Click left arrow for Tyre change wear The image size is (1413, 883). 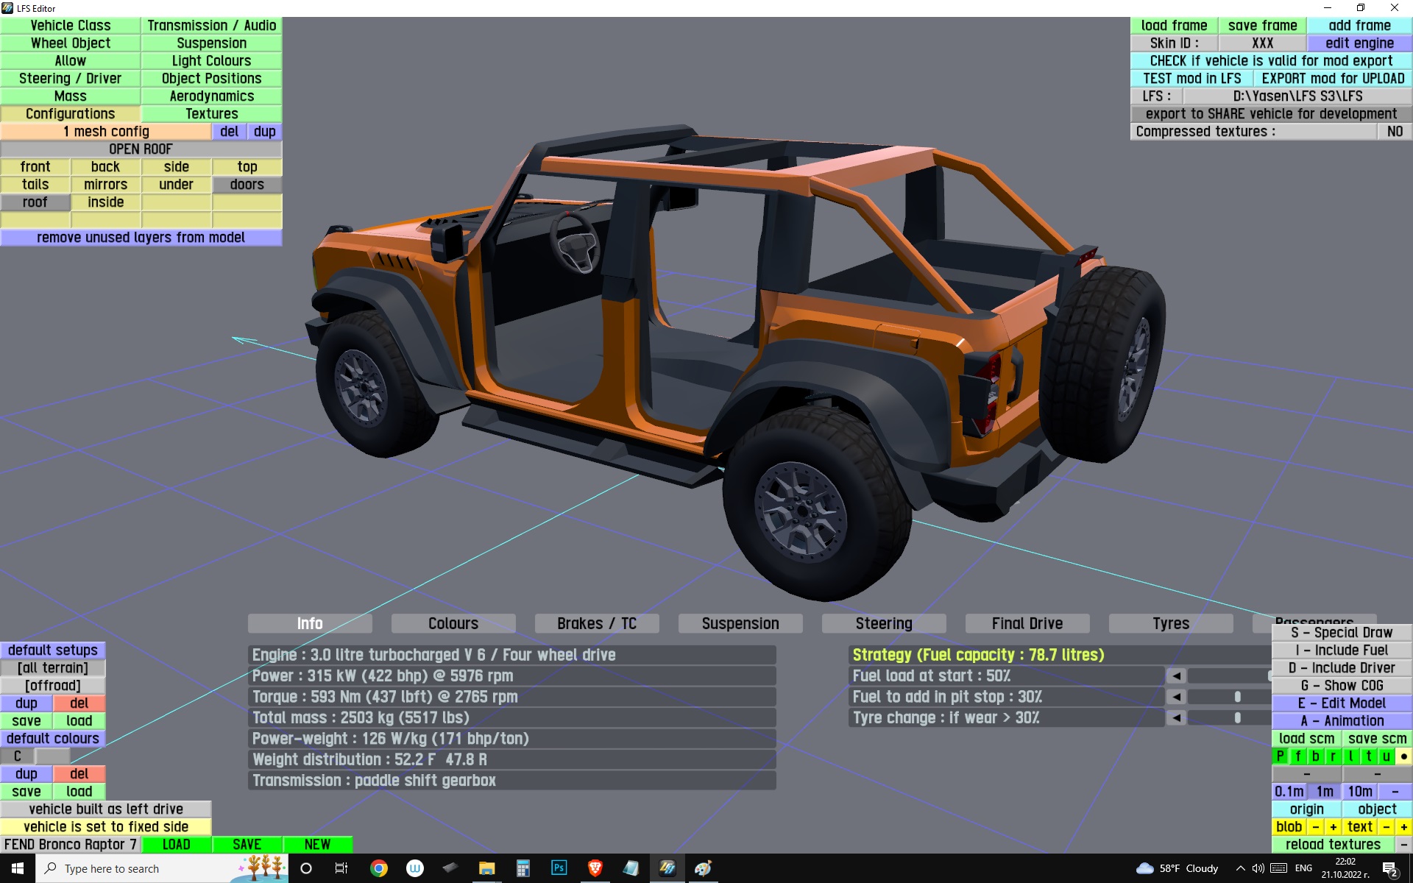click(x=1176, y=717)
